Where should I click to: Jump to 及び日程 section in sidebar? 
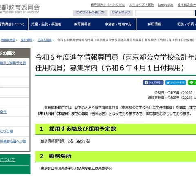[x=7, y=131]
